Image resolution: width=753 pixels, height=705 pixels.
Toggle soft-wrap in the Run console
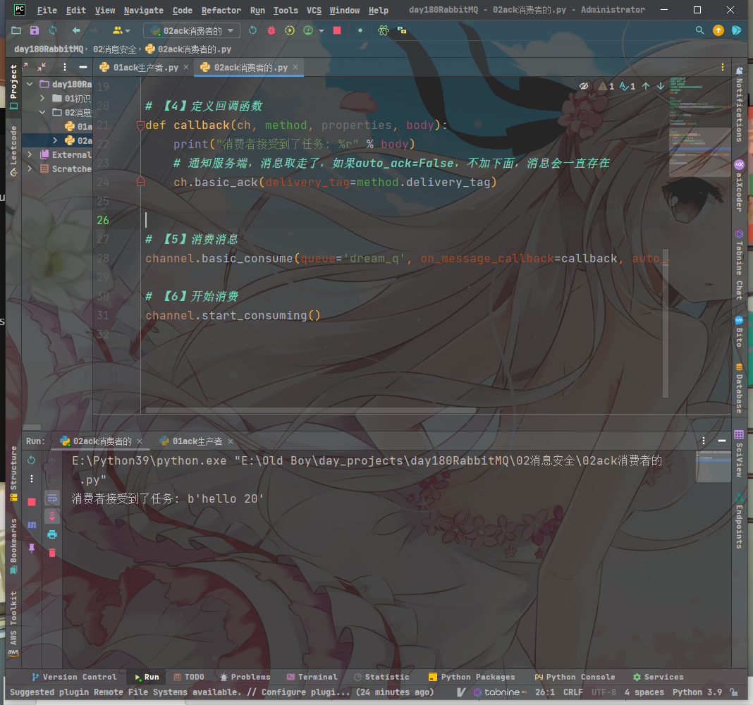(x=52, y=498)
